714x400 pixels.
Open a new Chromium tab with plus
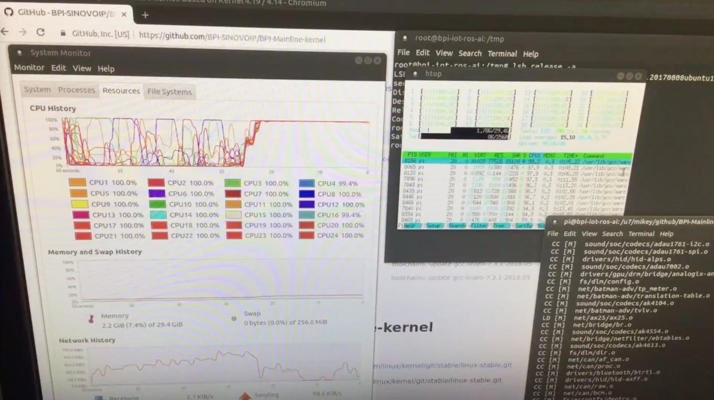pos(145,15)
